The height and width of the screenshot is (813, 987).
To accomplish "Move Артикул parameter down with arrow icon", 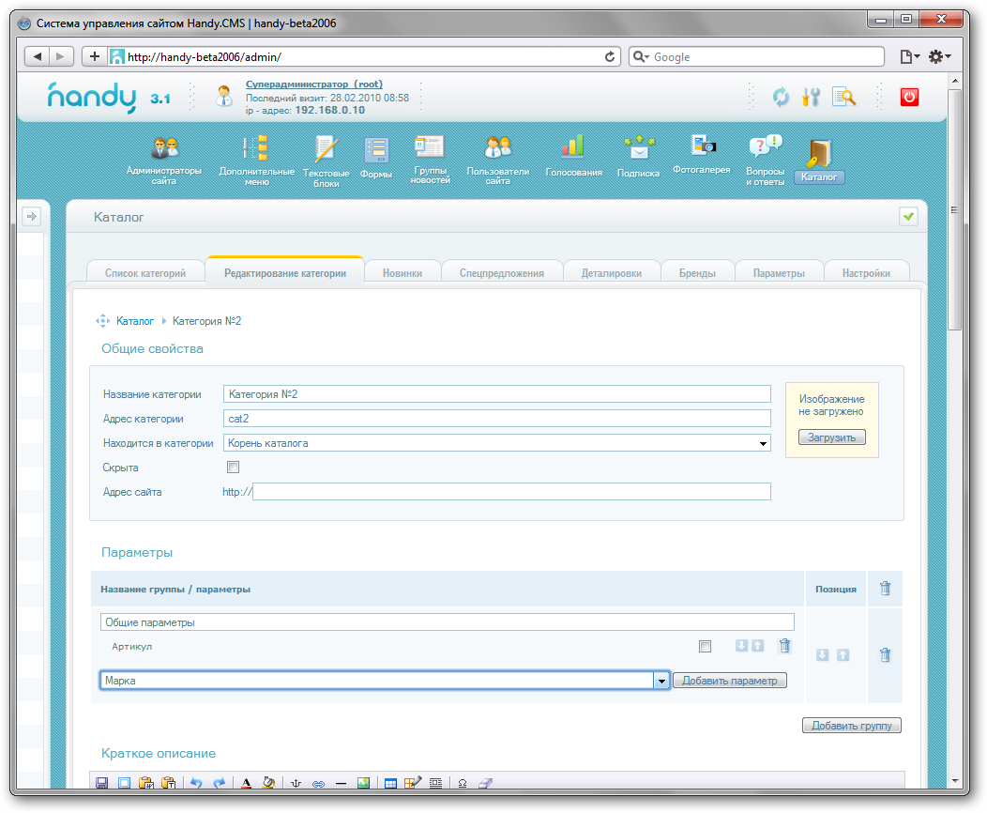I will point(740,646).
